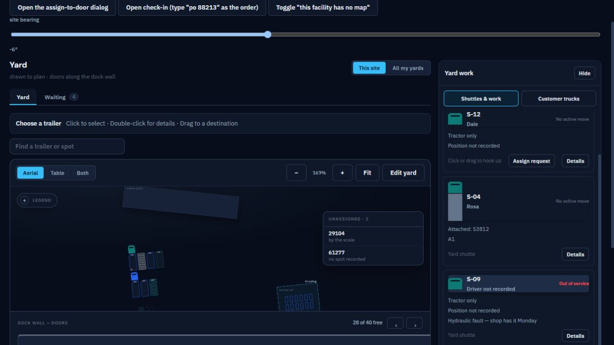This screenshot has width=614, height=345.
Task: Open the assign-to-door dialog
Action: coord(63,8)
